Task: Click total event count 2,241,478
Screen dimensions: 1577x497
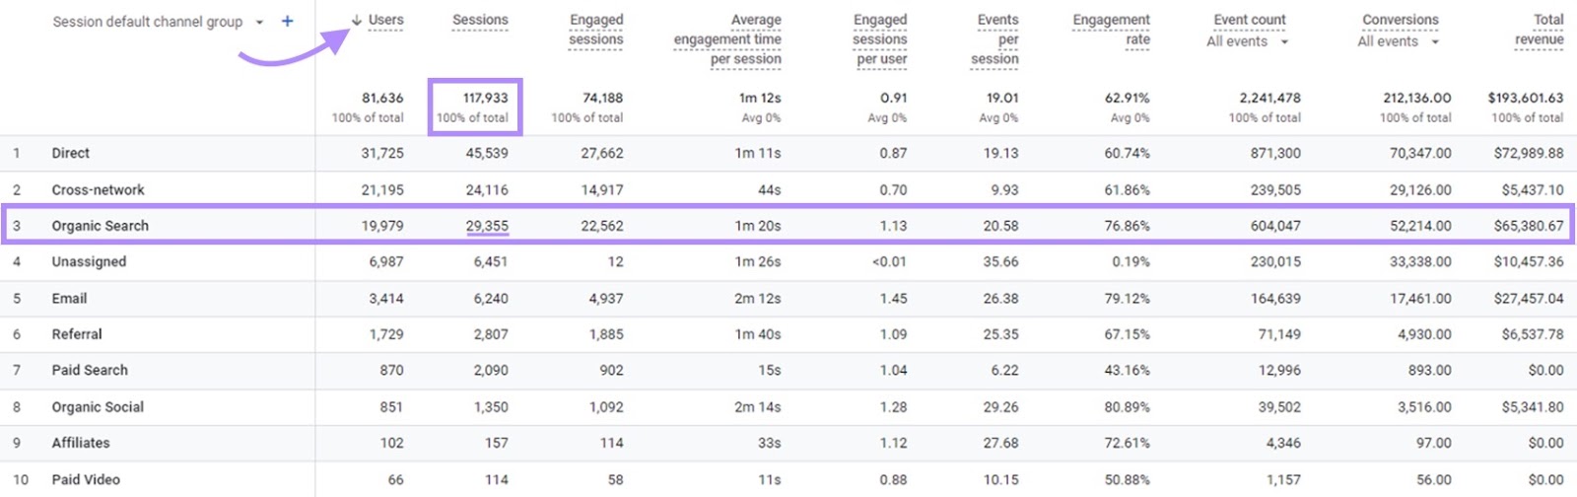Action: coord(1269,98)
